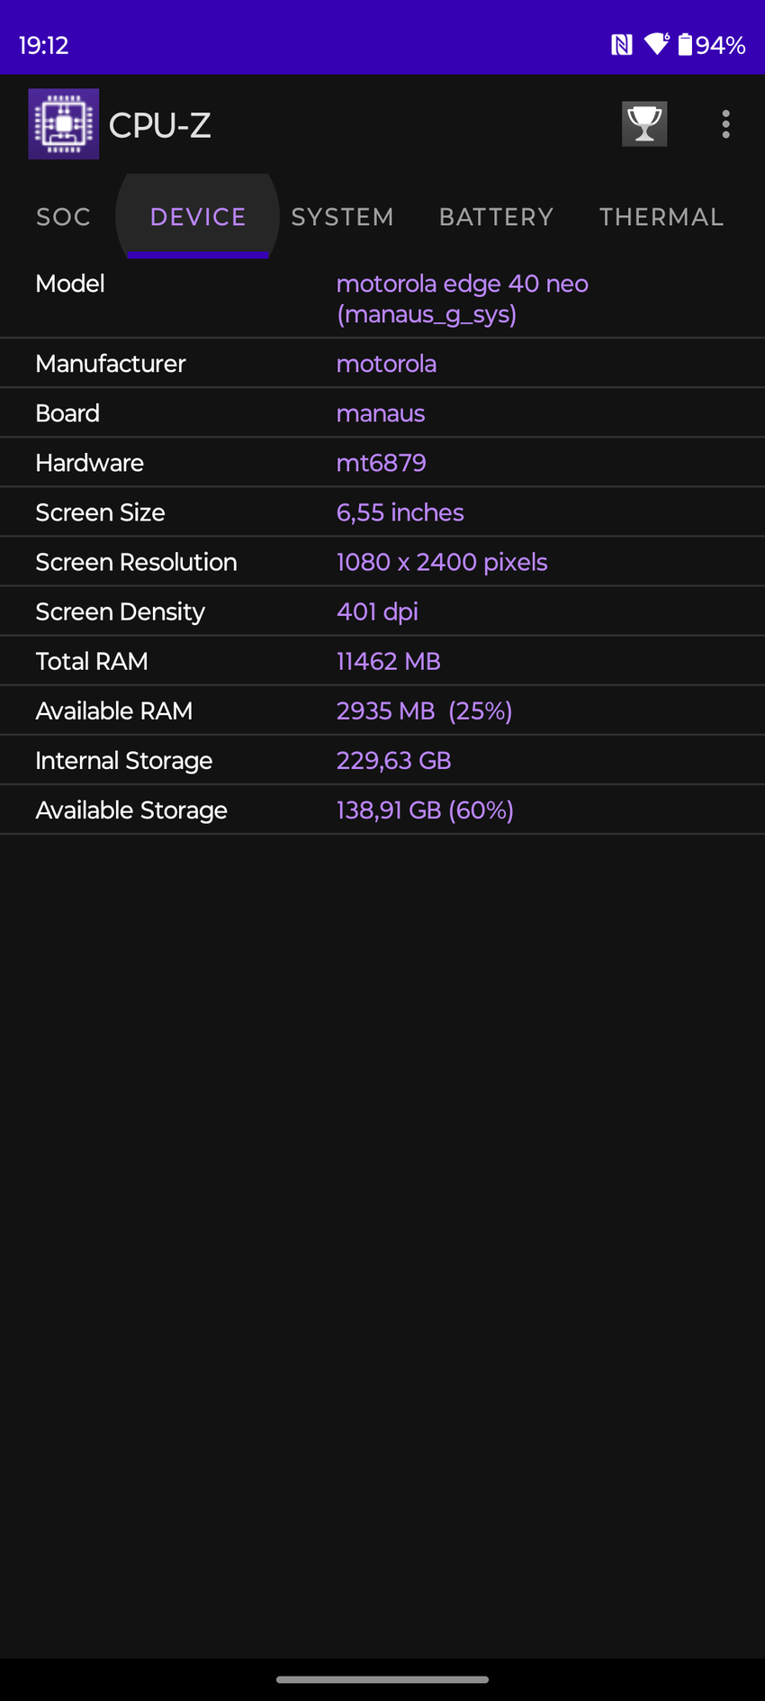The height and width of the screenshot is (1701, 765).
Task: Tap the CPU-Z app logo icon
Action: point(64,124)
